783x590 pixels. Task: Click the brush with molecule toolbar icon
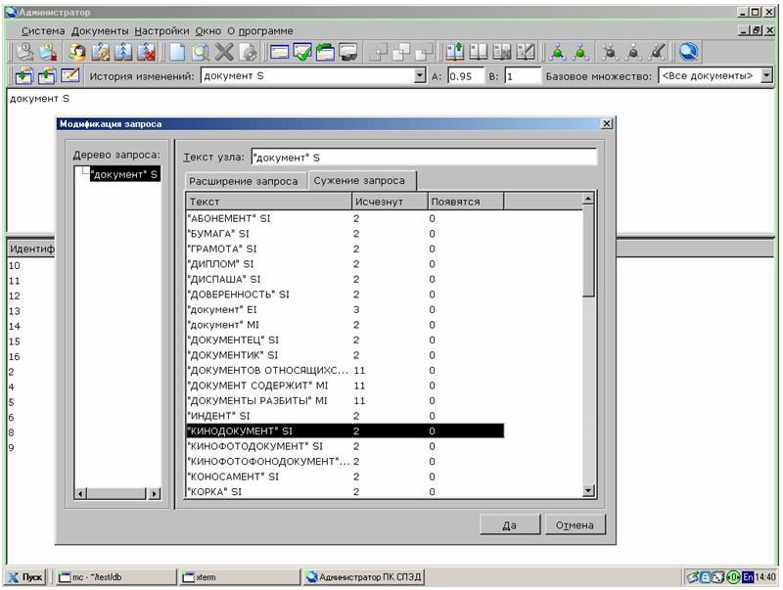[x=659, y=53]
